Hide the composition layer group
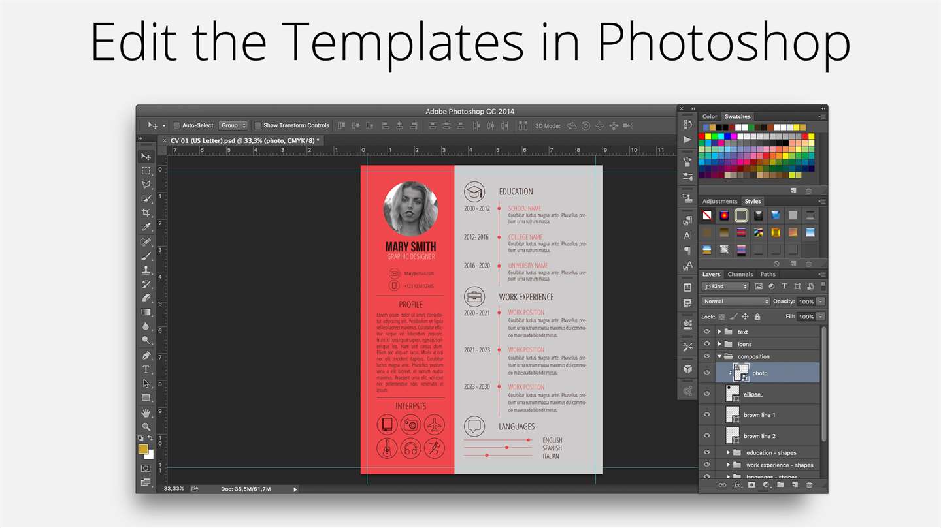Image resolution: width=941 pixels, height=528 pixels. tap(706, 356)
